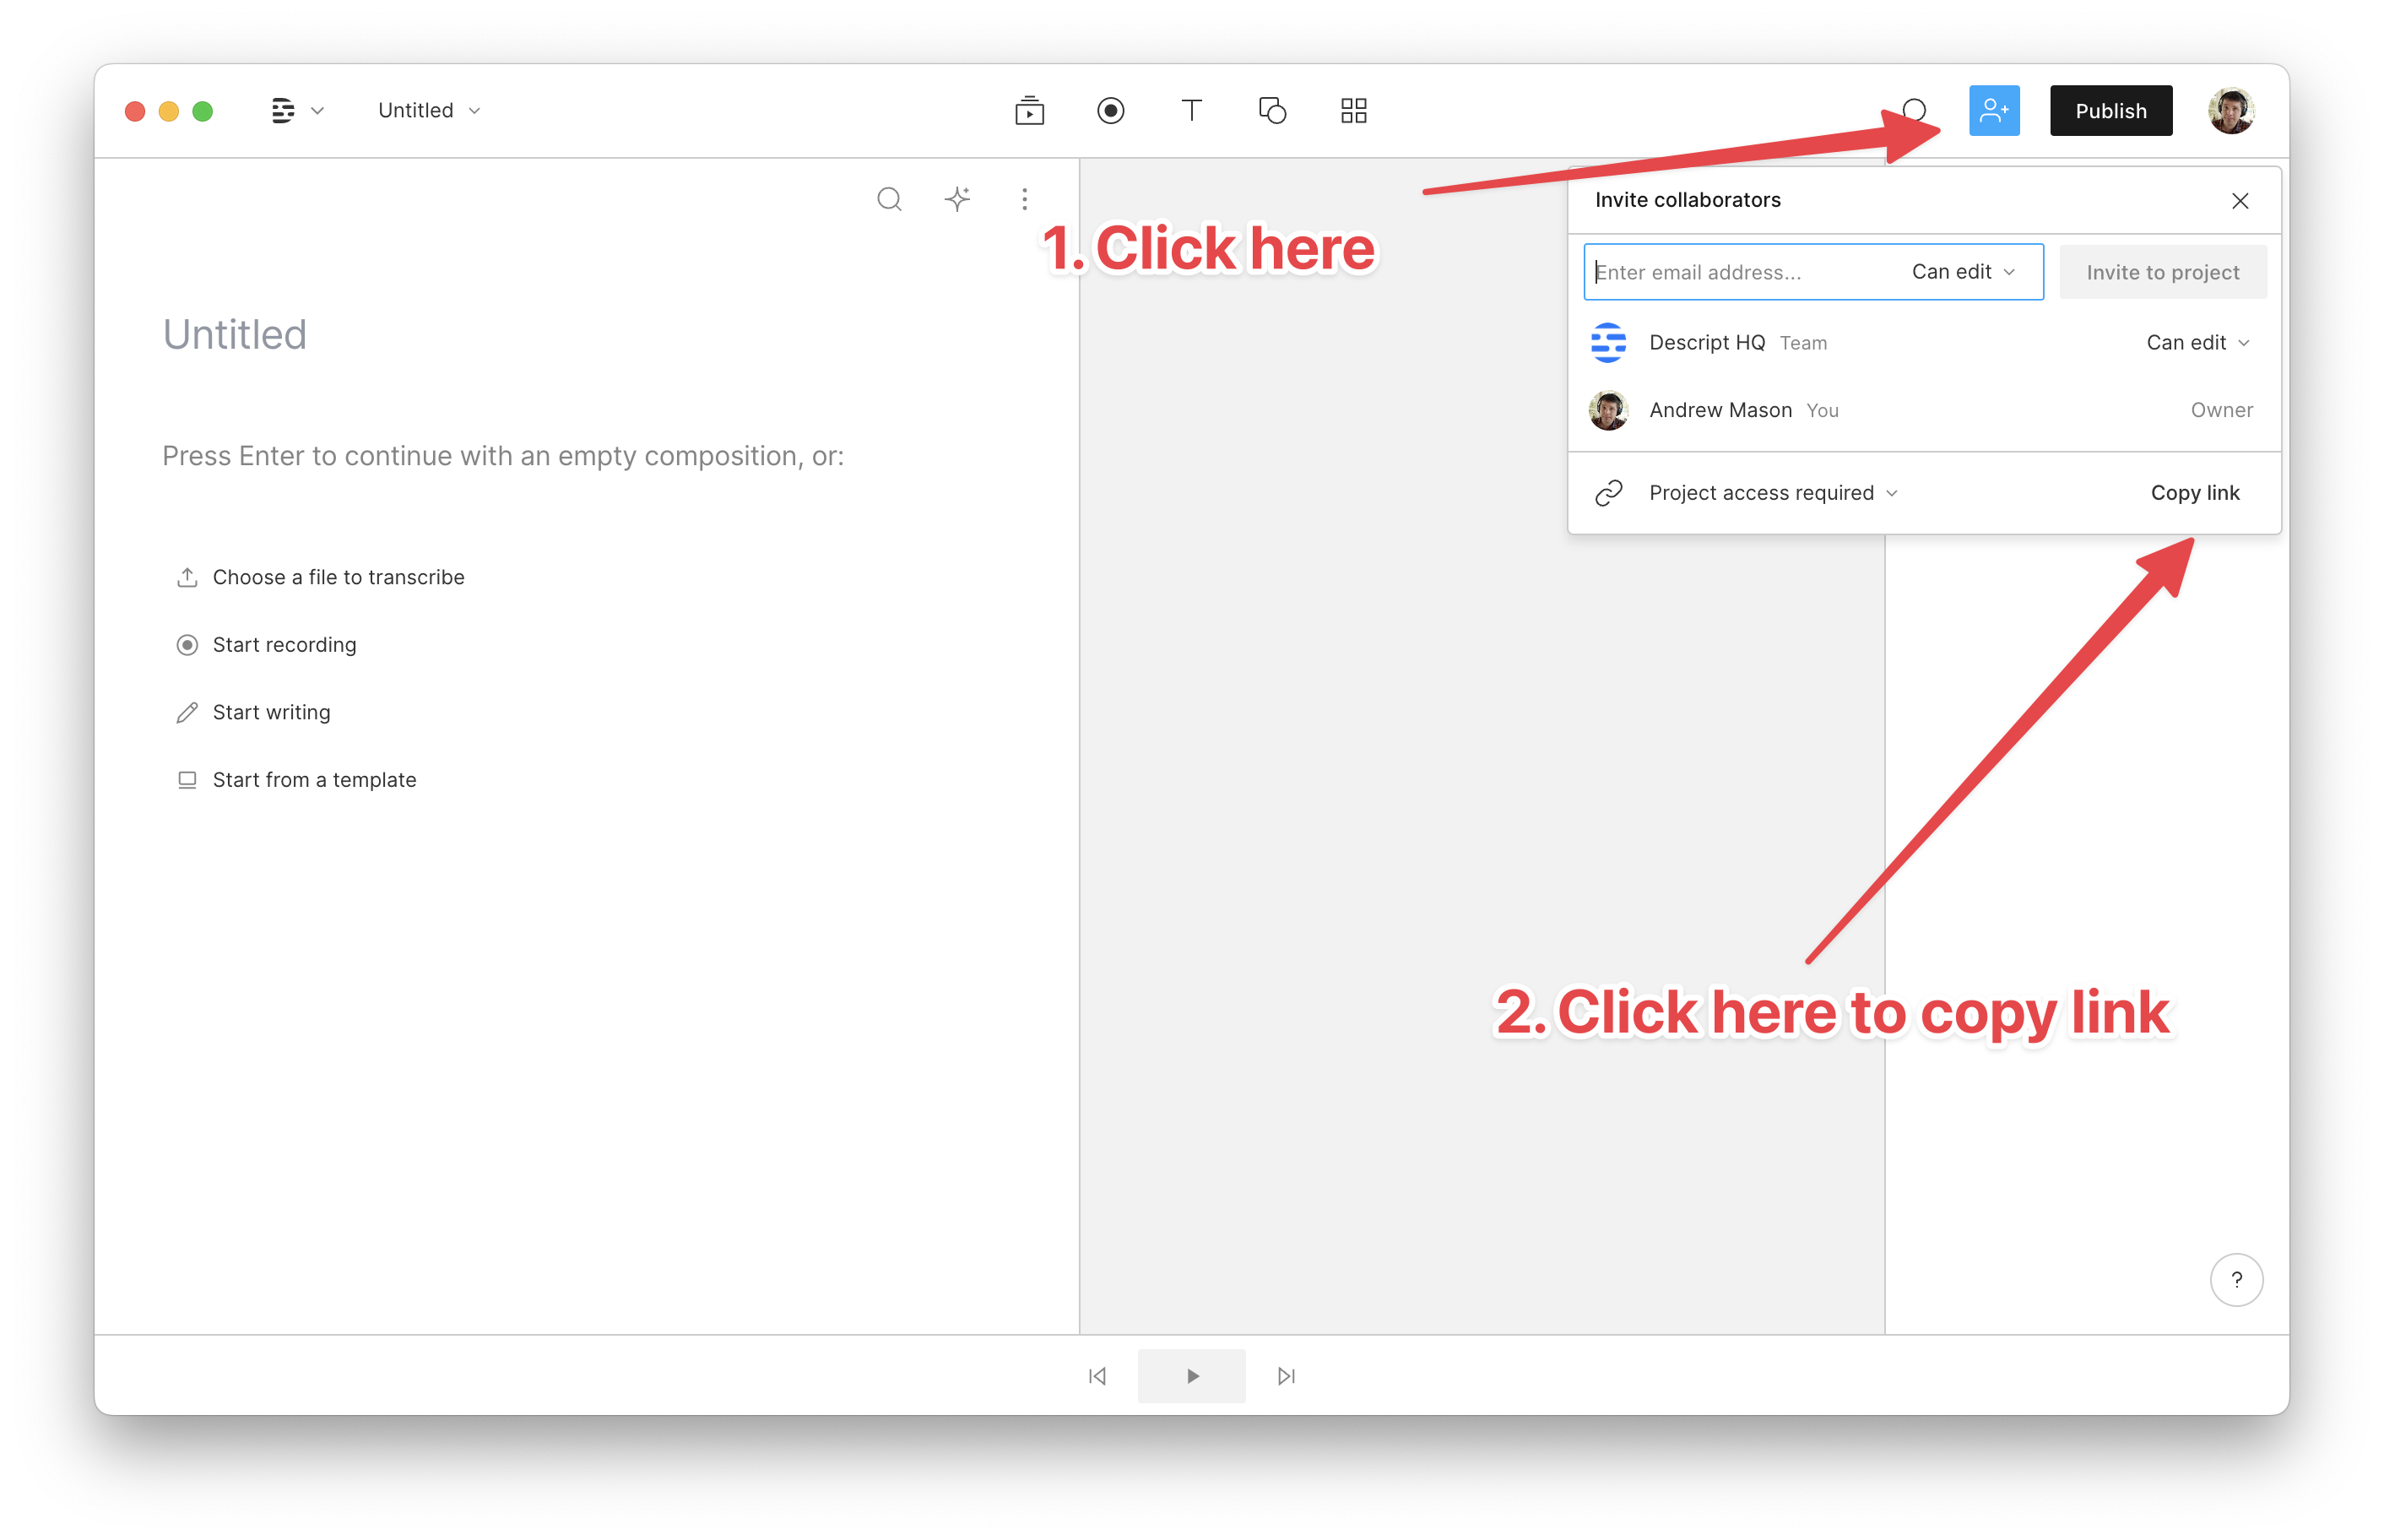Click the Descript HQ team logo
The height and width of the screenshot is (1540, 2384).
[x=1607, y=343]
